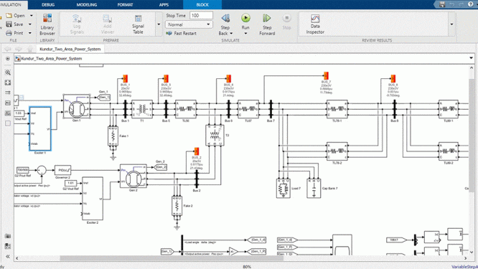Click the Step Back icon
478x269 pixels.
point(225,19)
